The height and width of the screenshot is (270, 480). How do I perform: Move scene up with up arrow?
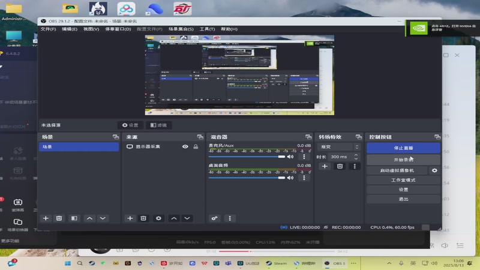(x=89, y=218)
